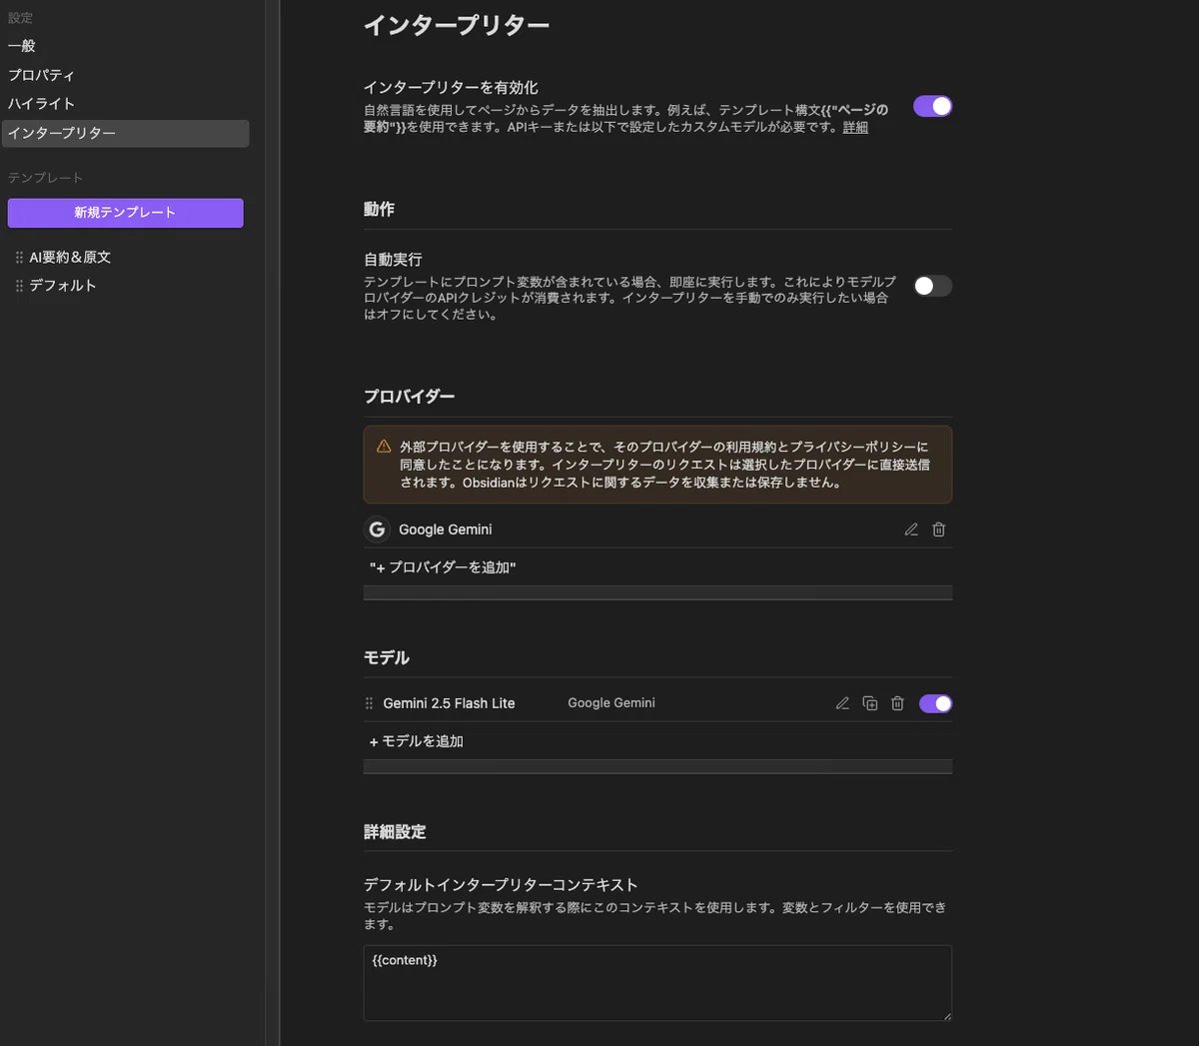Toggle off the Gemini 2.5 Flash Lite model
The image size is (1199, 1046).
(935, 703)
